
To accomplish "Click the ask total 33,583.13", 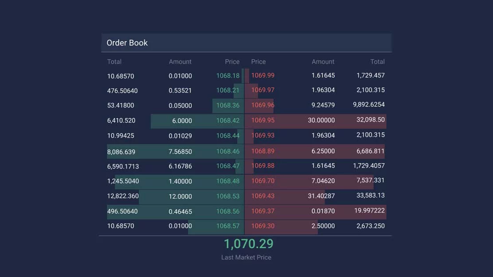I will tap(371, 196).
